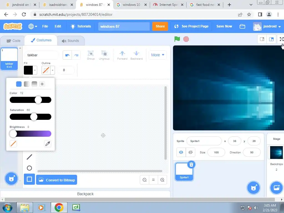
Task: Click the green flag to run project
Action: [177, 39]
